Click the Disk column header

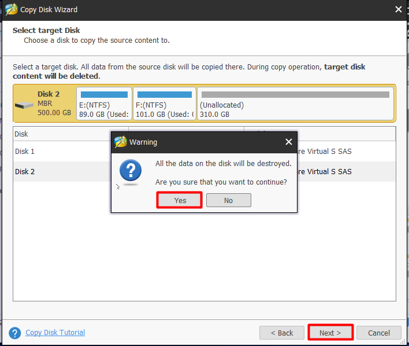pos(70,134)
